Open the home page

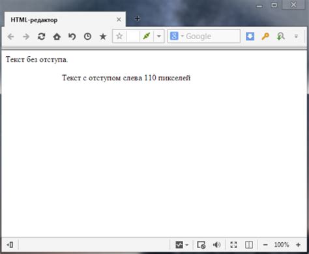57,37
